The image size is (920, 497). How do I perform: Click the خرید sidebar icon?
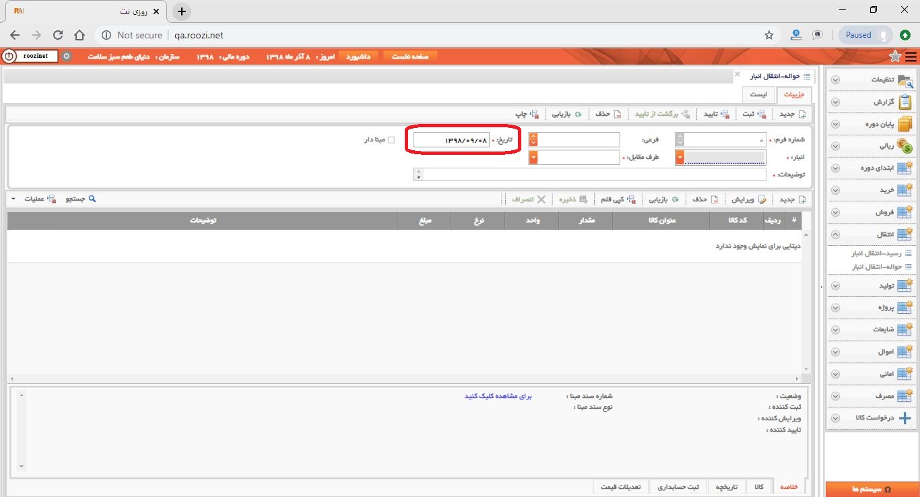905,190
